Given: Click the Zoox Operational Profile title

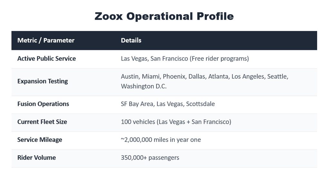Looking at the screenshot, I should tap(164, 16).
